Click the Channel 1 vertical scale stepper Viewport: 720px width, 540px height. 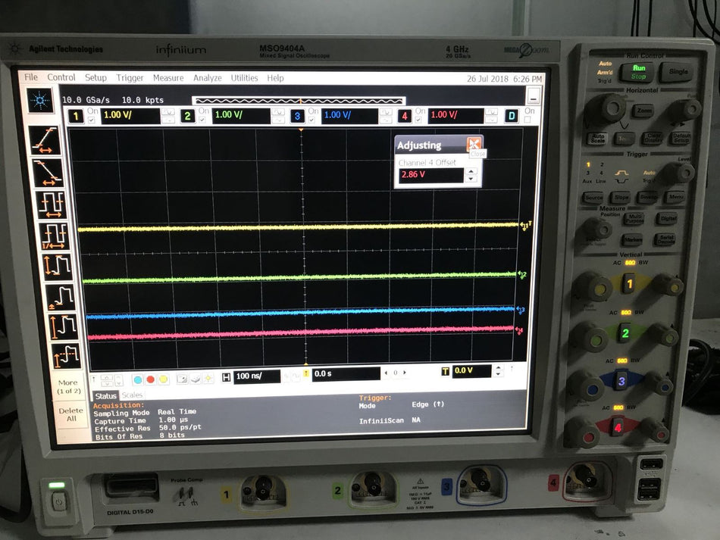(x=168, y=117)
